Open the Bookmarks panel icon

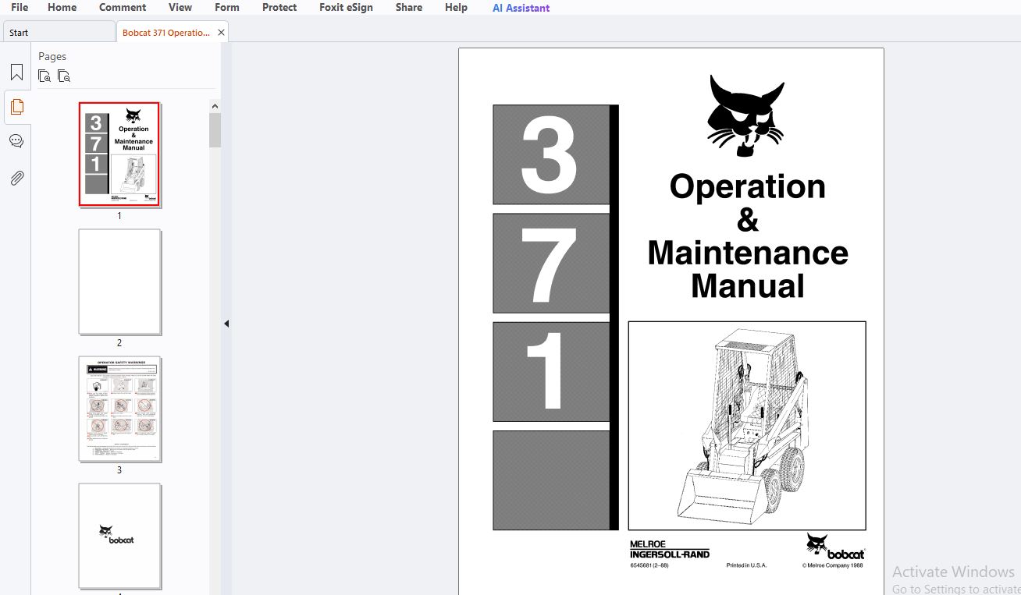16,73
